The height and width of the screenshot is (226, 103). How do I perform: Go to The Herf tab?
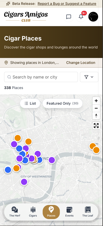[15, 212]
